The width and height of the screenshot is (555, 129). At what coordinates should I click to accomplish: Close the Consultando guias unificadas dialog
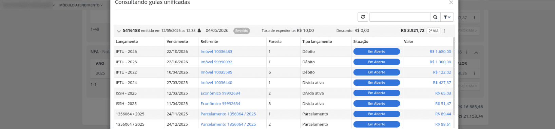(451, 2)
